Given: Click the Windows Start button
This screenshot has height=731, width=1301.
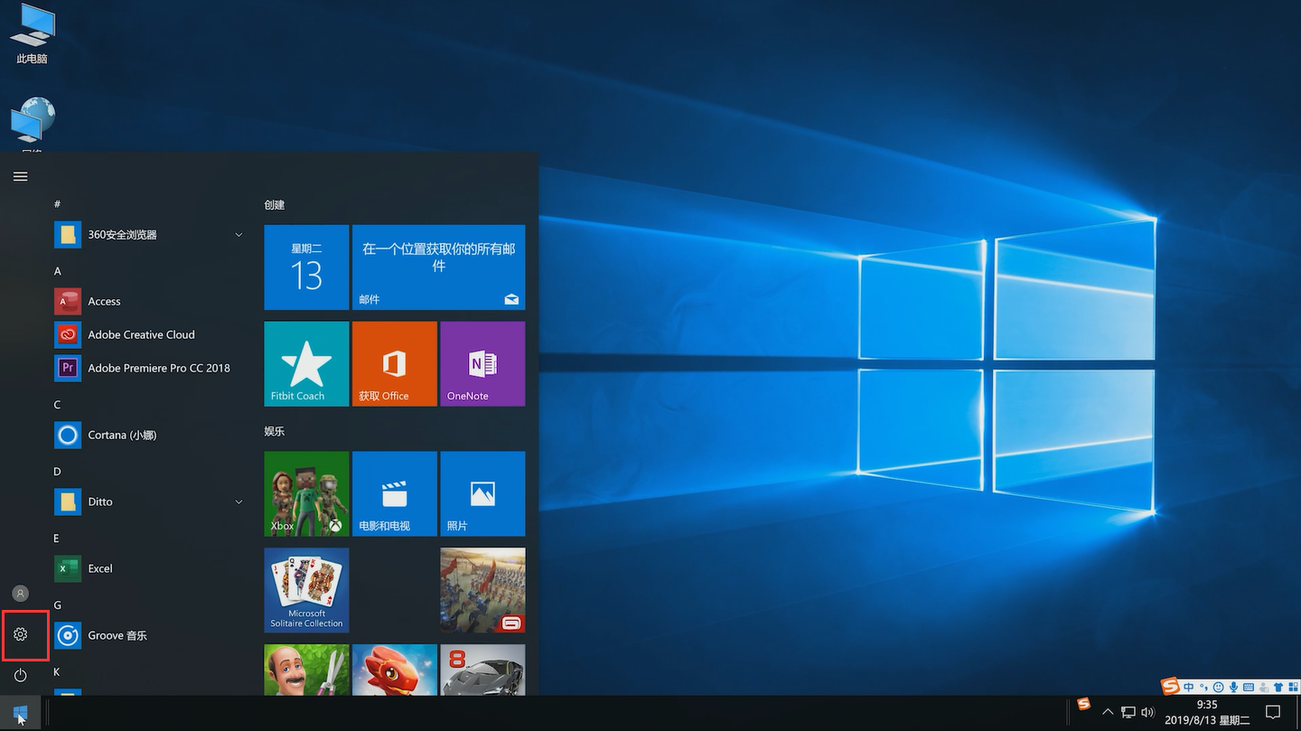Looking at the screenshot, I should tap(21, 713).
